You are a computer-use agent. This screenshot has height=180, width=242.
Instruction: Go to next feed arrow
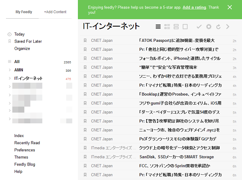228,27
